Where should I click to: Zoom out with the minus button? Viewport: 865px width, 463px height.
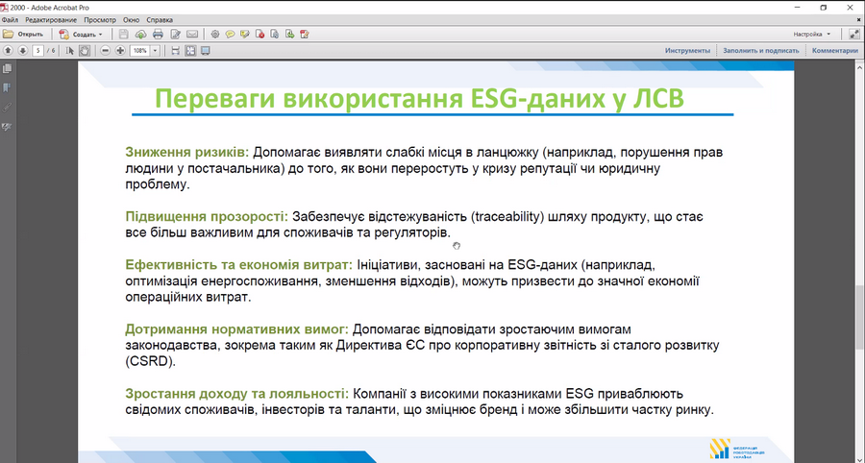point(105,51)
